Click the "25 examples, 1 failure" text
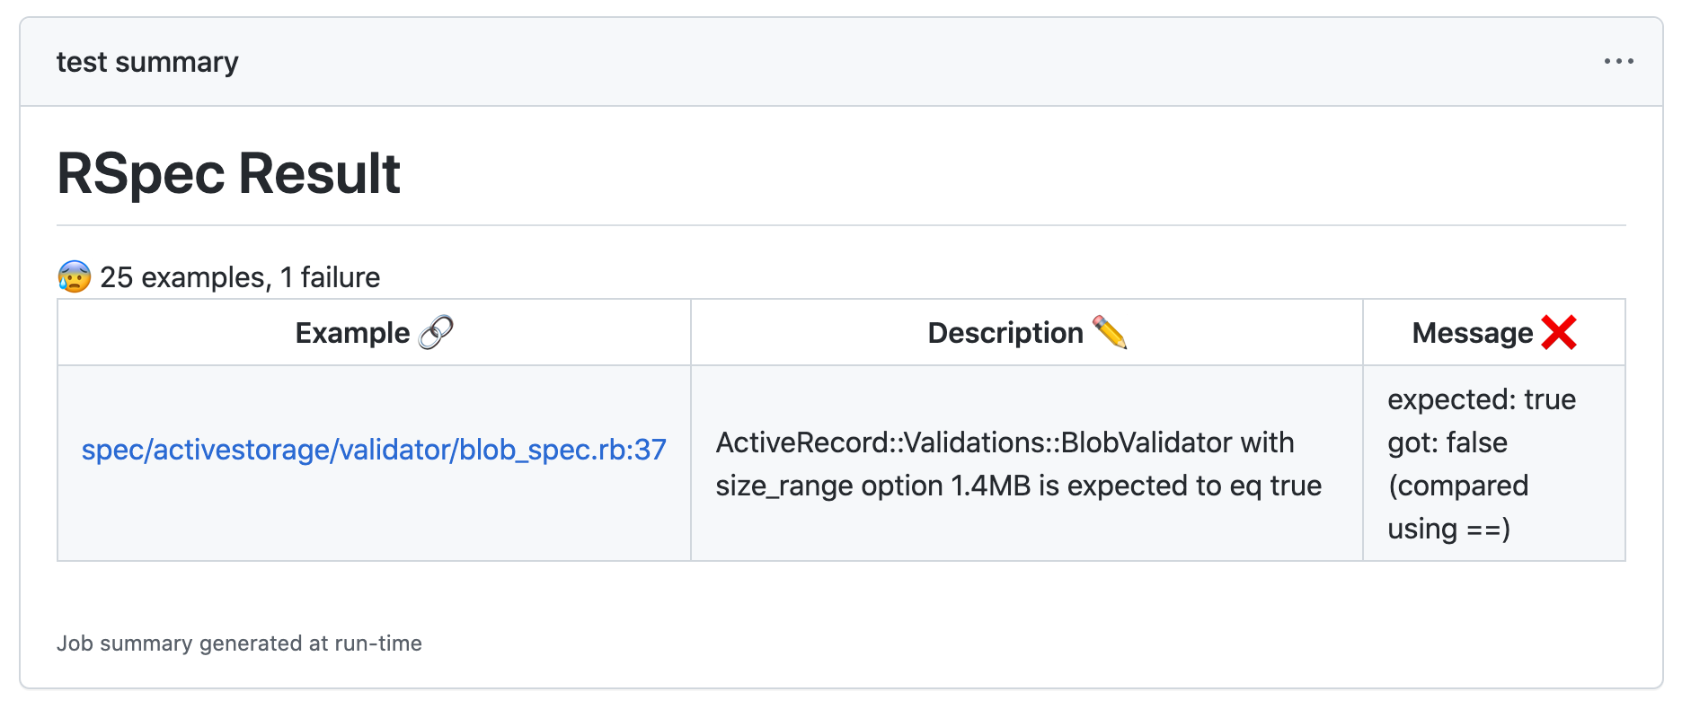1682x709 pixels. tap(240, 277)
